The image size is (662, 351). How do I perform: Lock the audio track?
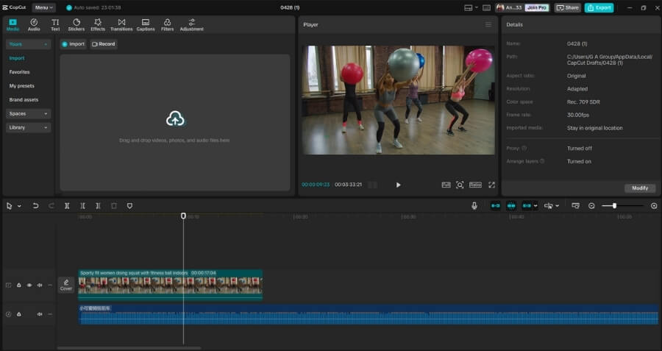[x=19, y=314]
